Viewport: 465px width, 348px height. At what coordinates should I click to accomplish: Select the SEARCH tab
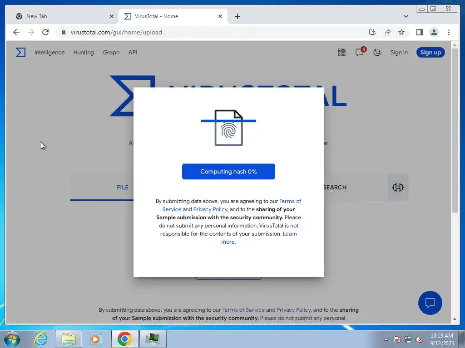pyautogui.click(x=335, y=187)
